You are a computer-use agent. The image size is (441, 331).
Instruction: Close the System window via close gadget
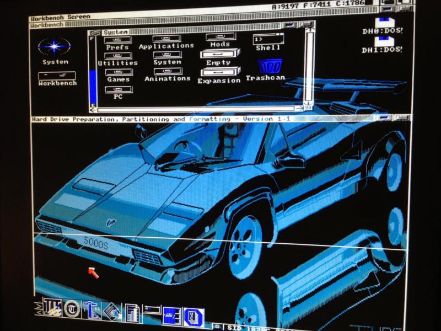[x=95, y=33]
